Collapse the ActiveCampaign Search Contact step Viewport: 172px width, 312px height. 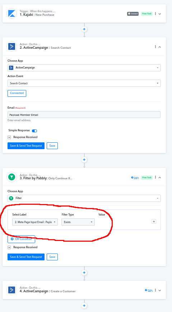point(160,47)
